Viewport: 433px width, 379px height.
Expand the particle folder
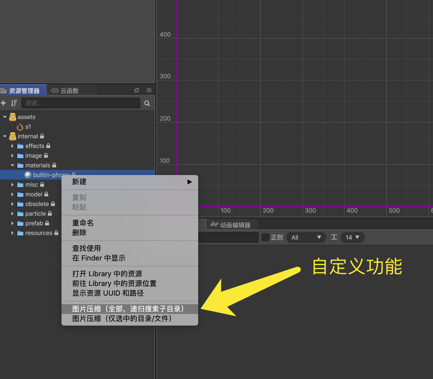pos(12,214)
